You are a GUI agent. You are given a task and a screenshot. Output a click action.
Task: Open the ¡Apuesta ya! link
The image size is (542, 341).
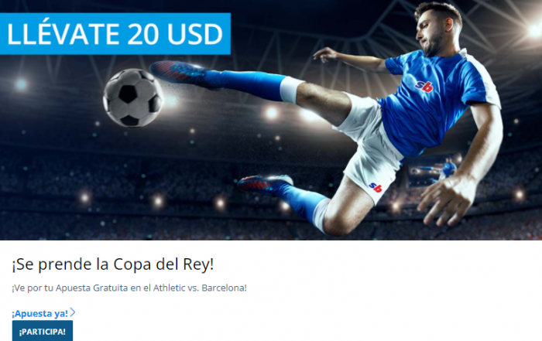pyautogui.click(x=40, y=313)
